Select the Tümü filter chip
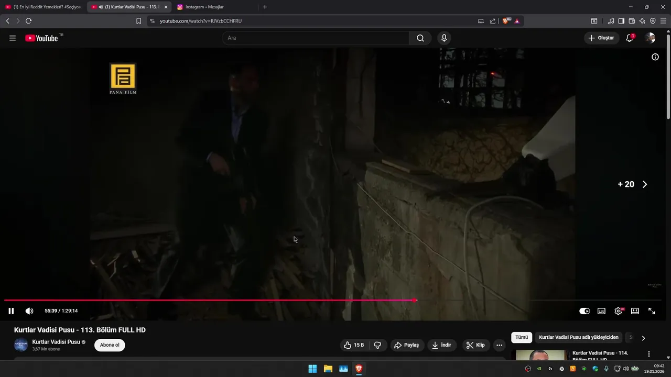 tap(522, 338)
